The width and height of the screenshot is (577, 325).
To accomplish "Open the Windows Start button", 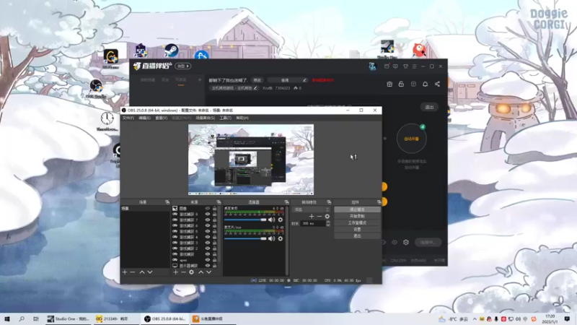I will (x=7, y=318).
